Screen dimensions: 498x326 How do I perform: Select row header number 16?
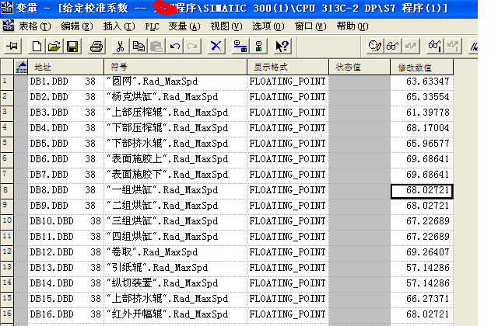coord(7,314)
